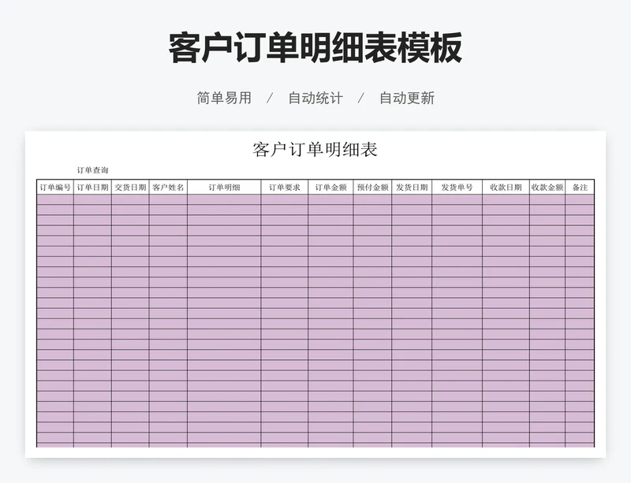
Task: Select the 收款金额 header cell
Action: (547, 187)
